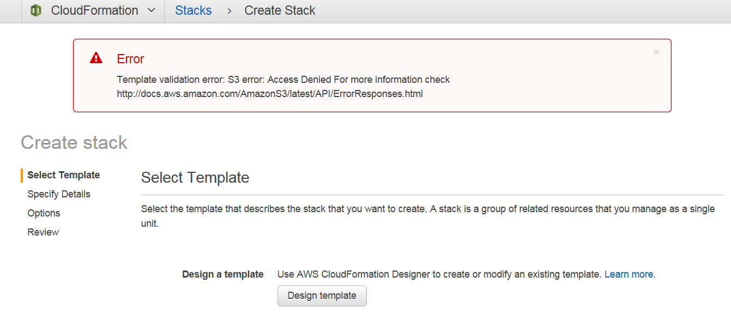This screenshot has height=319, width=731.
Task: Click the CloudFormation green cube icon
Action: pos(37,10)
